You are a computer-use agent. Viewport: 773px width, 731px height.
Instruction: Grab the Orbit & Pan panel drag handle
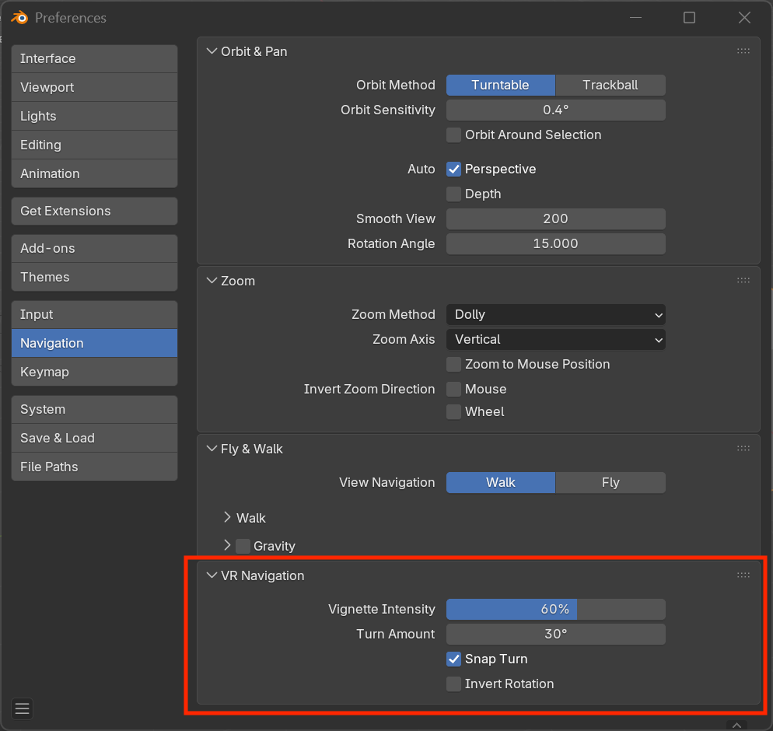coord(743,51)
